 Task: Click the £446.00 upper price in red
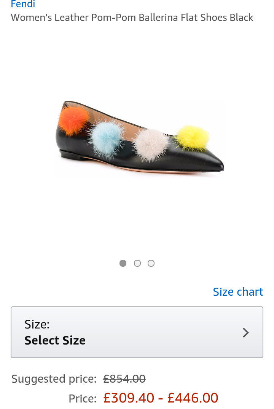tap(193, 398)
